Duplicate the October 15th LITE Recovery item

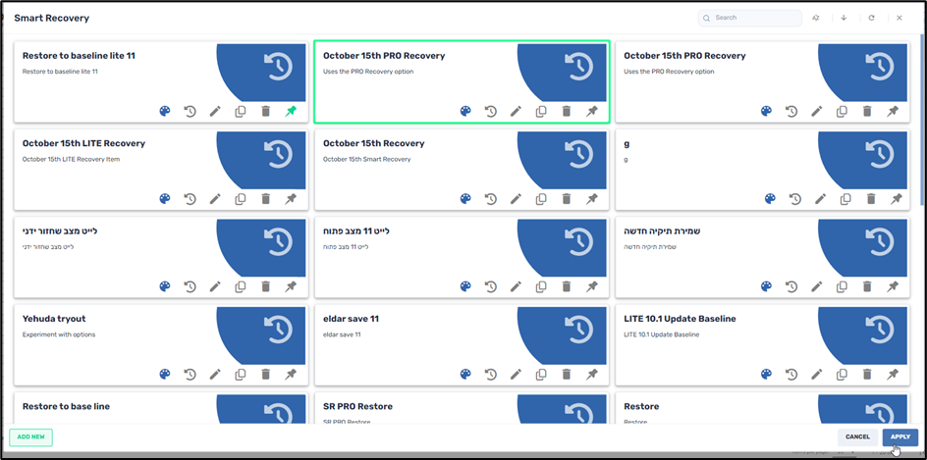tap(241, 199)
